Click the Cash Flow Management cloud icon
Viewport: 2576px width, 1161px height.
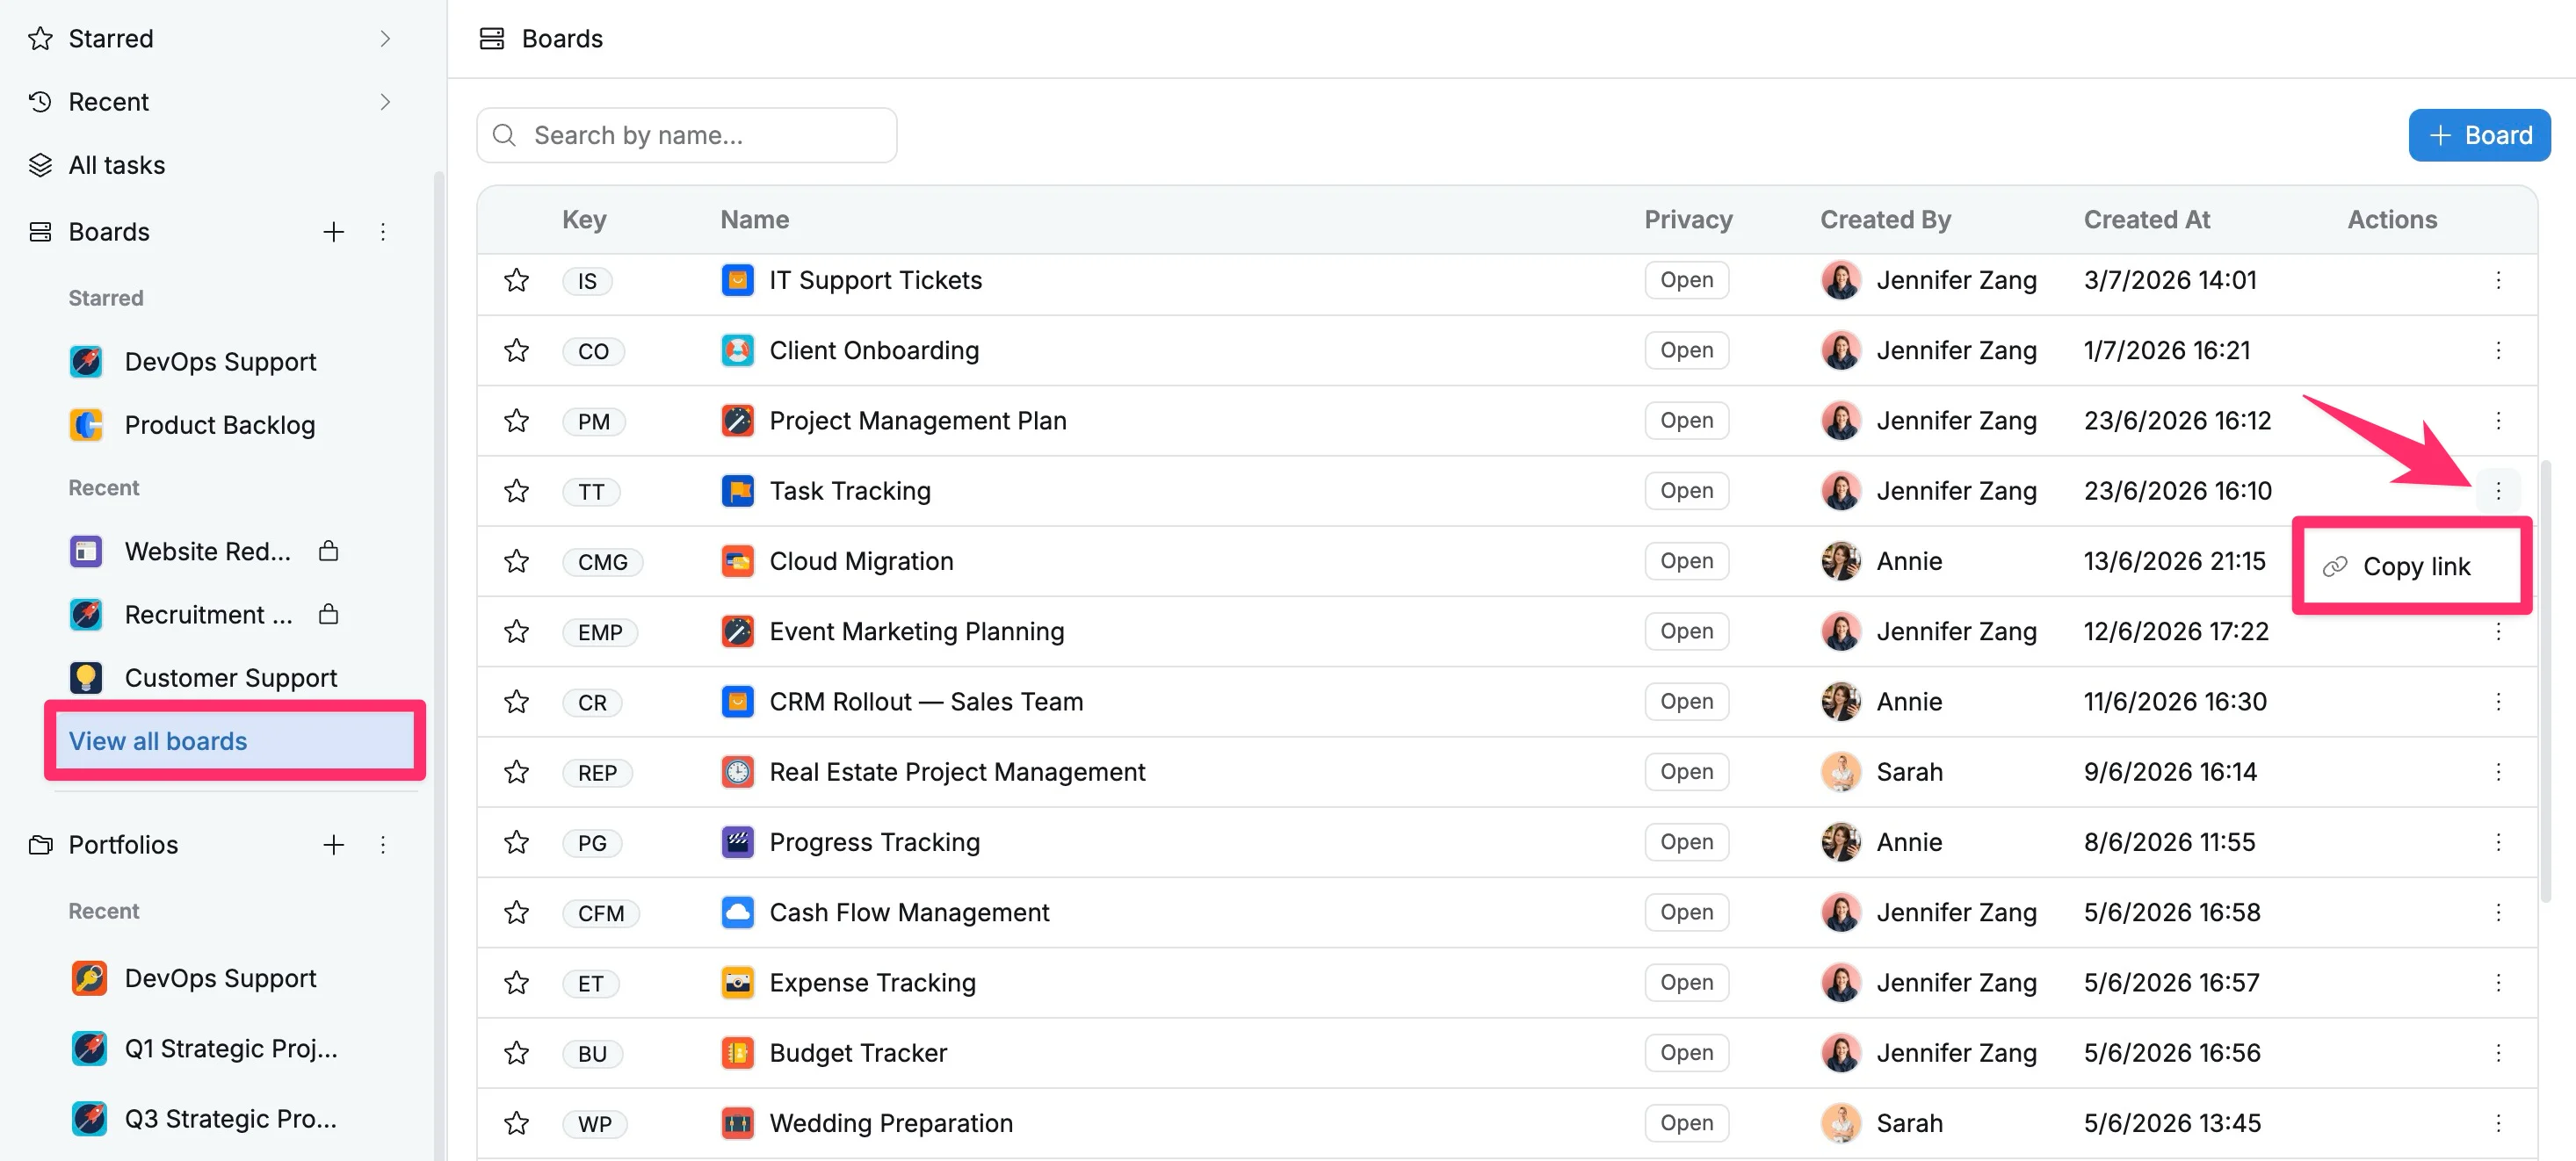point(738,912)
